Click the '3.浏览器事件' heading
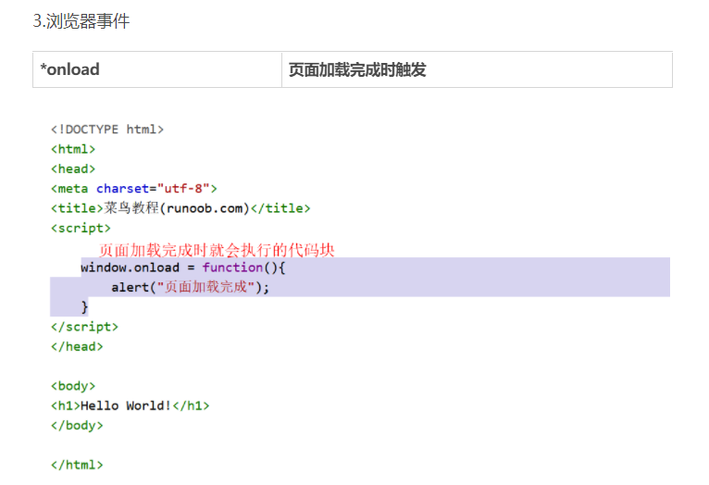The image size is (709, 485). click(x=81, y=21)
